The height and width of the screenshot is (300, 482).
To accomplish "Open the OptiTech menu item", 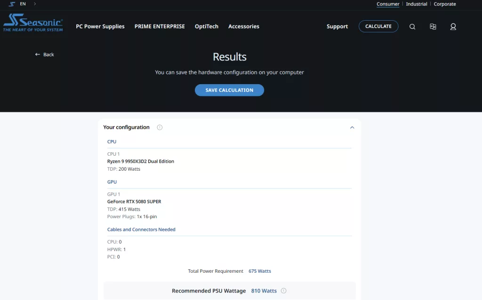I will click(207, 26).
